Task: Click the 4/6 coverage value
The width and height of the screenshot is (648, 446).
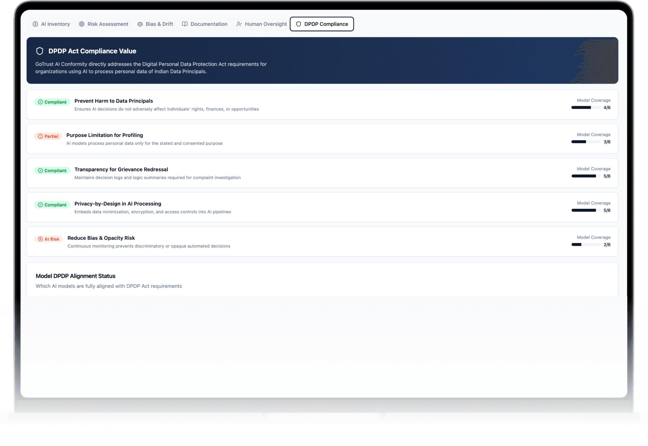Action: click(x=607, y=108)
